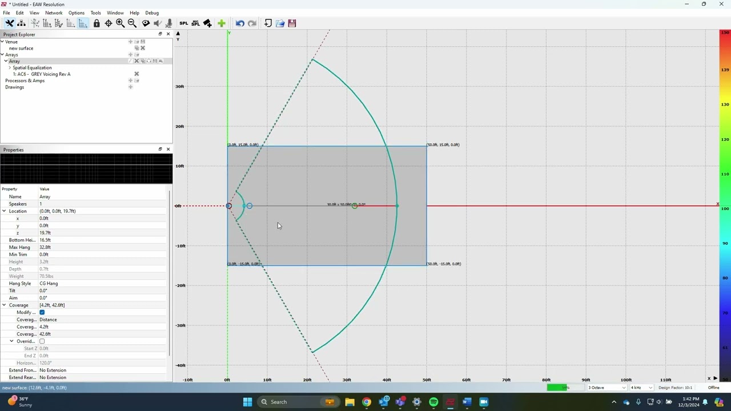
Task: Click the save floppy disk icon
Action: (x=292, y=23)
